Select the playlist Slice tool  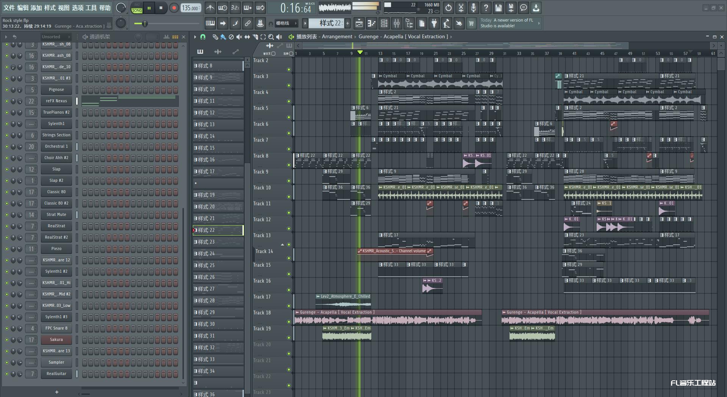pyautogui.click(x=255, y=37)
